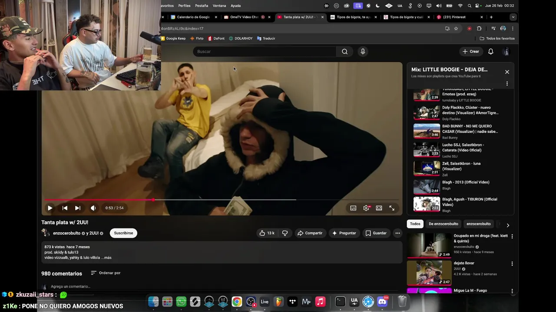The image size is (556, 312).
Task: Focus the Buscar search field
Action: [x=265, y=52]
